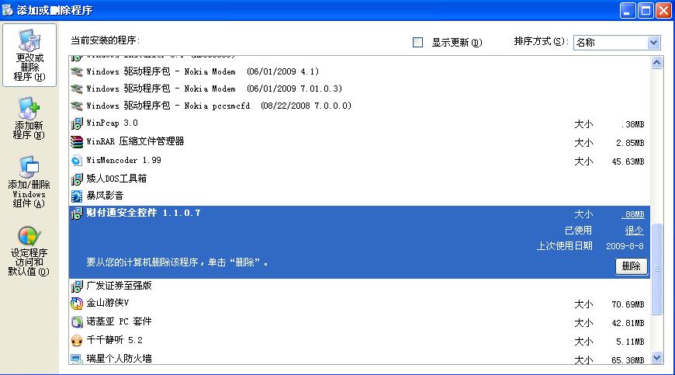Click icon of Nokia Modem 7.01.0.3 driver package
Image resolution: width=675 pixels, height=375 pixels.
pyautogui.click(x=76, y=89)
